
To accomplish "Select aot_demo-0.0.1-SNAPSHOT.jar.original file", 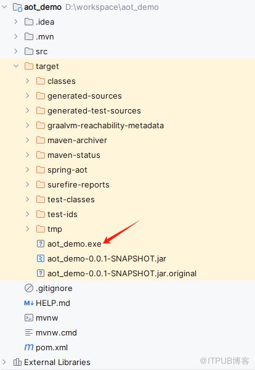I will tap(122, 273).
